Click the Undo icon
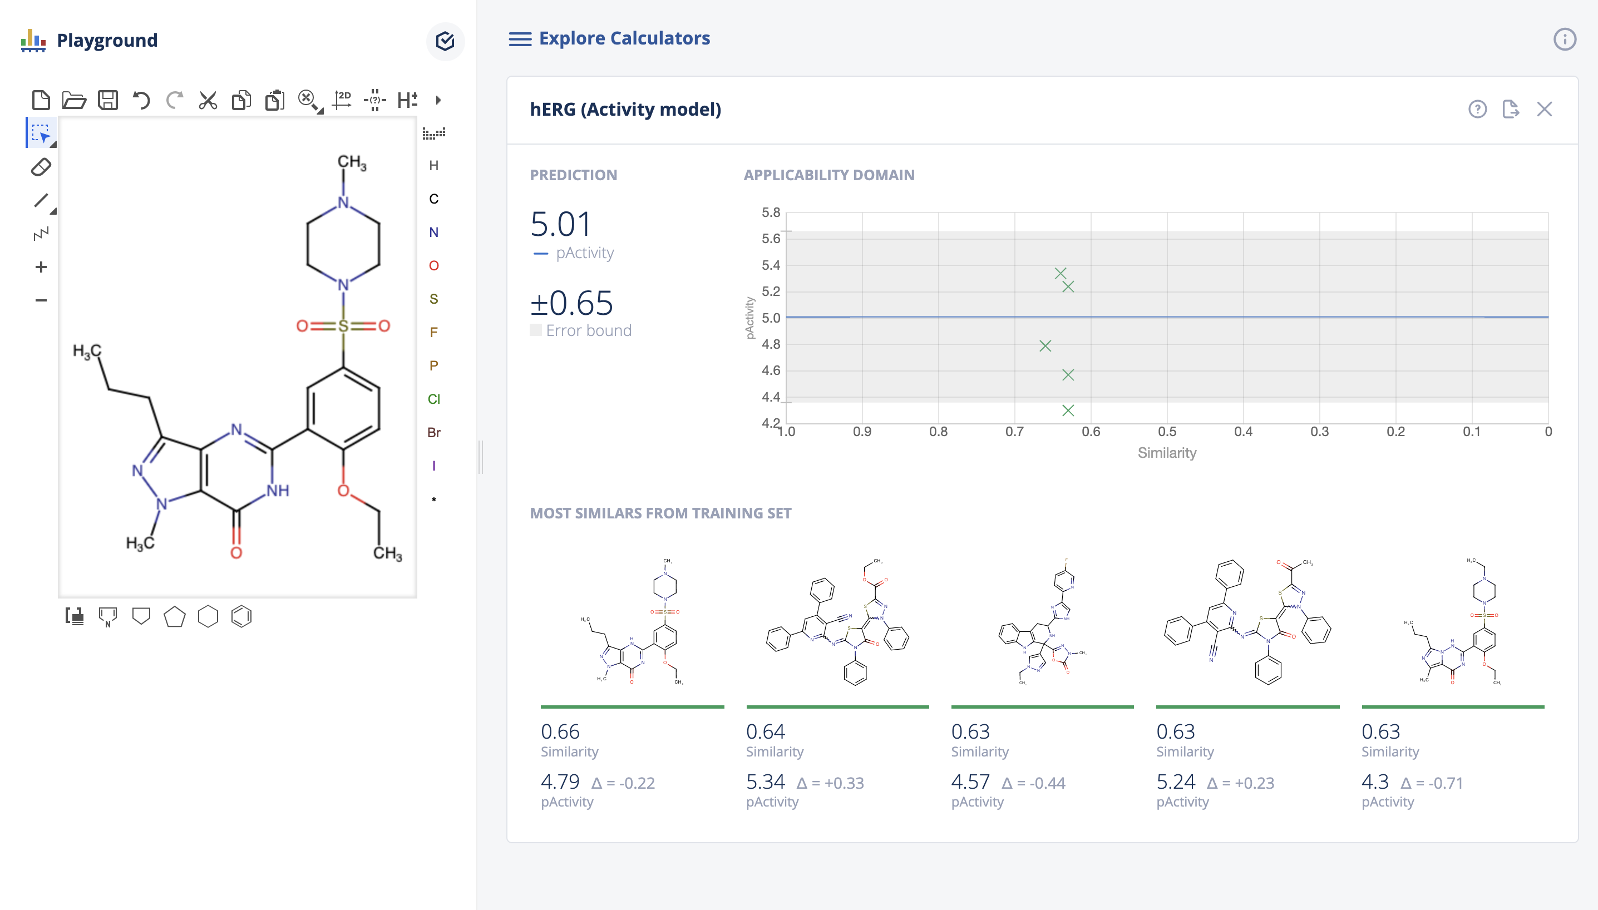This screenshot has width=1598, height=910. (x=141, y=100)
